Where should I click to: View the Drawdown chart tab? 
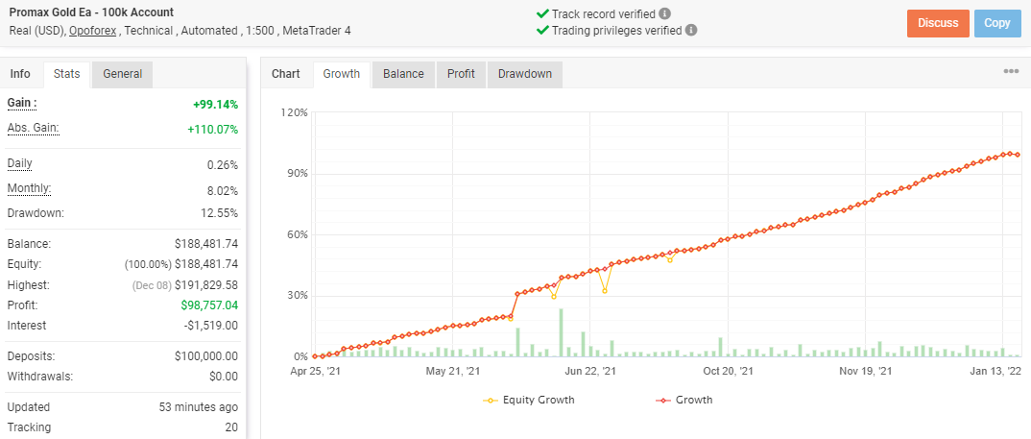525,74
